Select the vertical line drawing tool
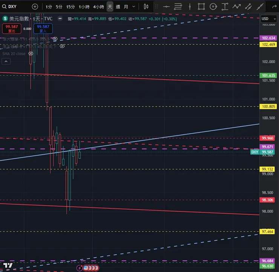The width and height of the screenshot is (279, 272). [x=190, y=7]
